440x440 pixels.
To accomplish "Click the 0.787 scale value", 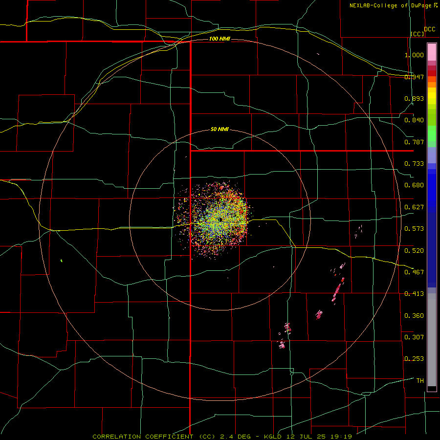I will pos(414,142).
